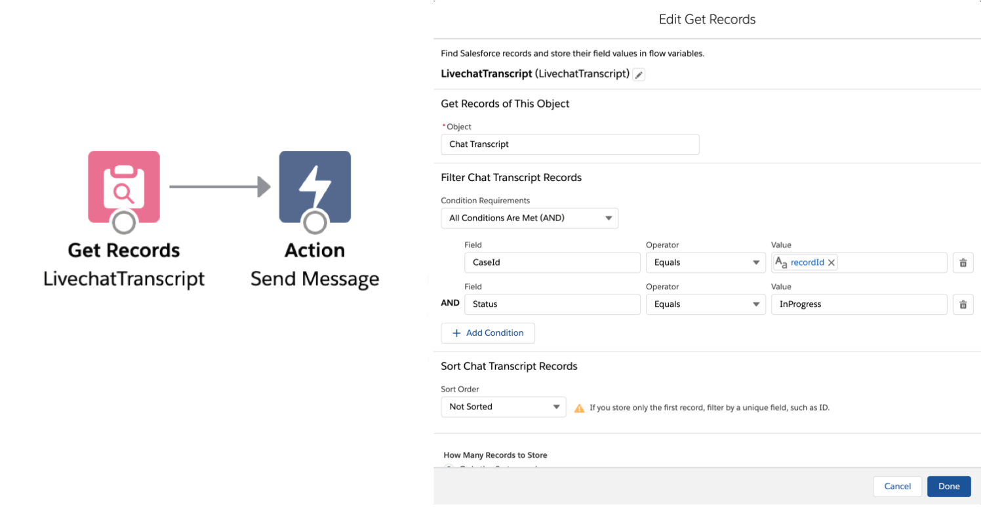This screenshot has width=983, height=507.
Task: Remove the Status condition via trash icon
Action: (x=963, y=304)
